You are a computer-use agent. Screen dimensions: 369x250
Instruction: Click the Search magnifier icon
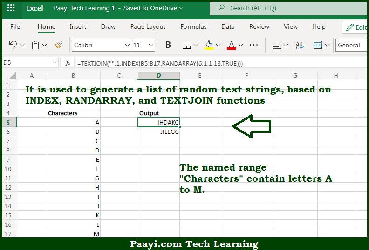coord(221,8)
